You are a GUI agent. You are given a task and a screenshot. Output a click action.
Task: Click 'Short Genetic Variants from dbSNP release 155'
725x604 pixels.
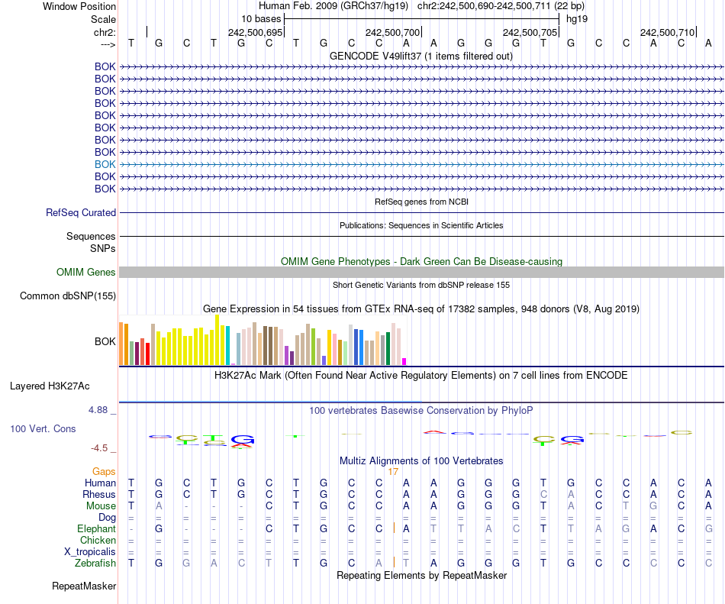tap(421, 285)
